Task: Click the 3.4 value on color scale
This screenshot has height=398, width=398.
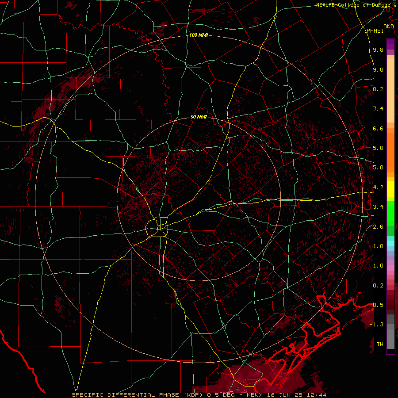Action: 378,207
